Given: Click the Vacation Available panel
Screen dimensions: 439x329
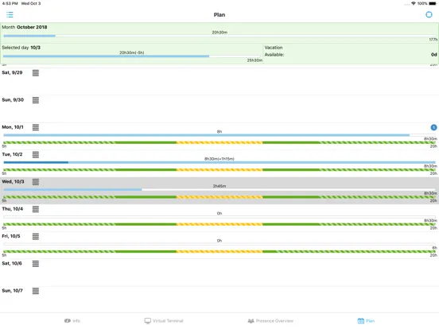Looking at the screenshot, I should (x=351, y=53).
